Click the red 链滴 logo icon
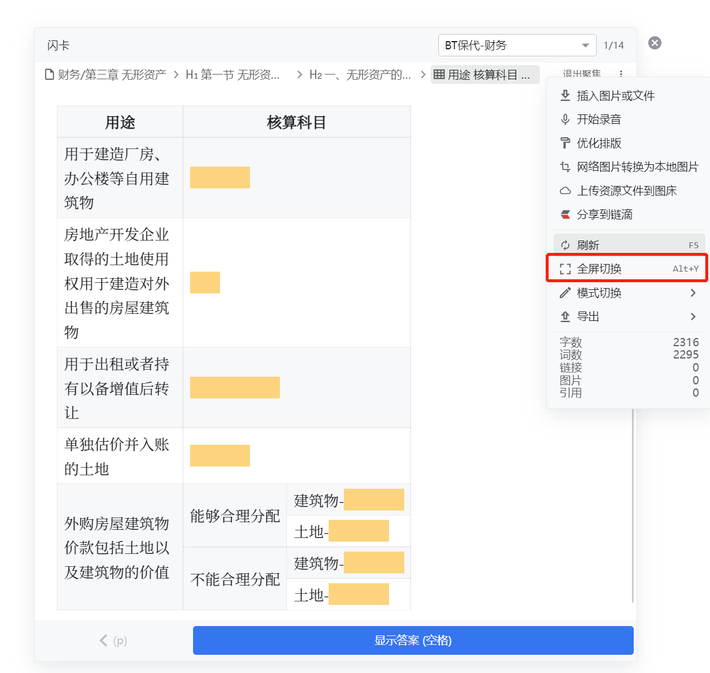Viewport: 710px width, 673px height. pyautogui.click(x=565, y=215)
